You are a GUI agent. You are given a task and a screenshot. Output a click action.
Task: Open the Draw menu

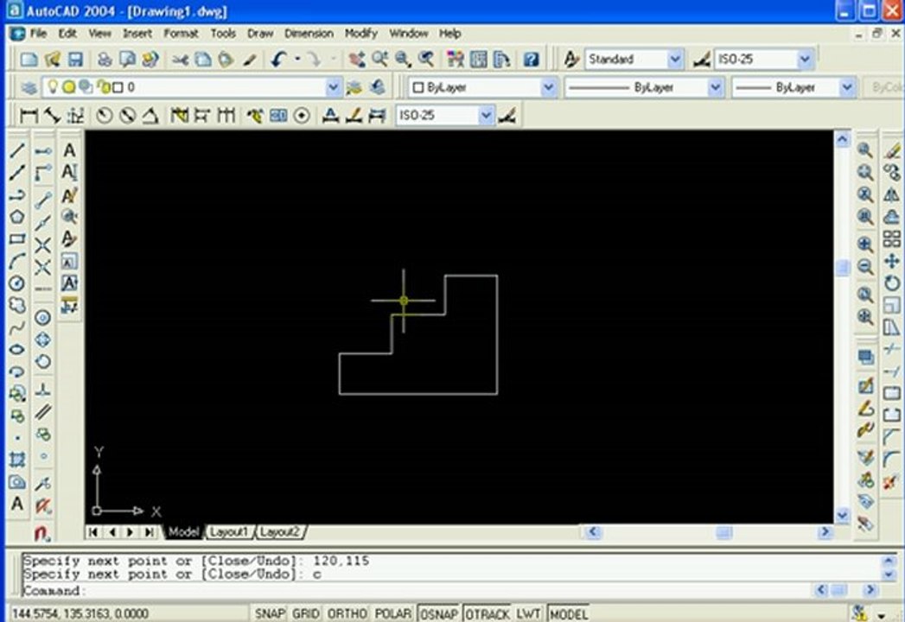coord(259,34)
